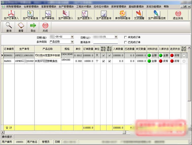
Task: Click green 材料状态 indicator in Xh0601 row
Action: tap(149, 61)
